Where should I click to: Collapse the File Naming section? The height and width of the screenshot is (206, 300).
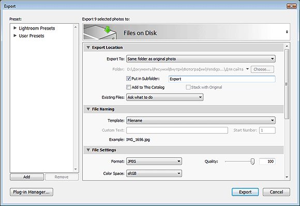pos(88,109)
